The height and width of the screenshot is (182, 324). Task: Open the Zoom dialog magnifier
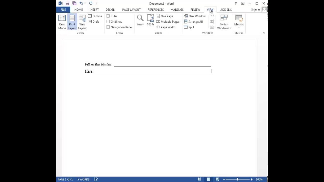tap(140, 20)
